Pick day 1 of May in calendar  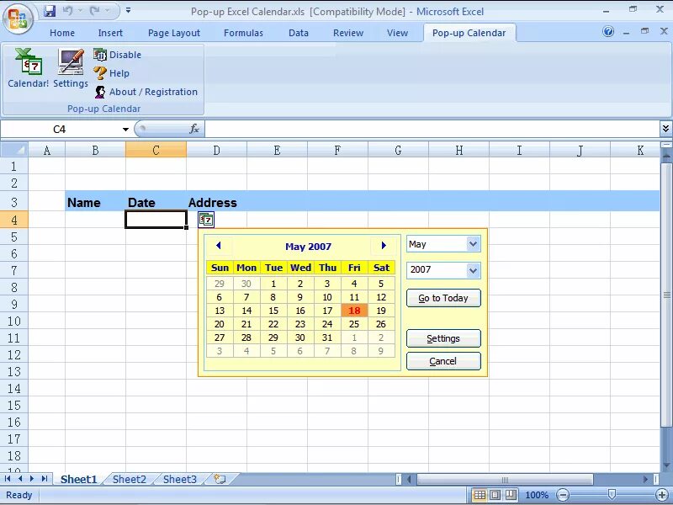point(273,284)
